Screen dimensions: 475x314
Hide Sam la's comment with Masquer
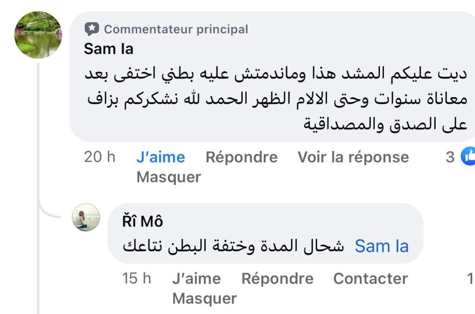[168, 177]
